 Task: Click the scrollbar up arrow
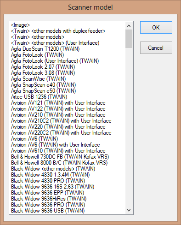point(129,26)
